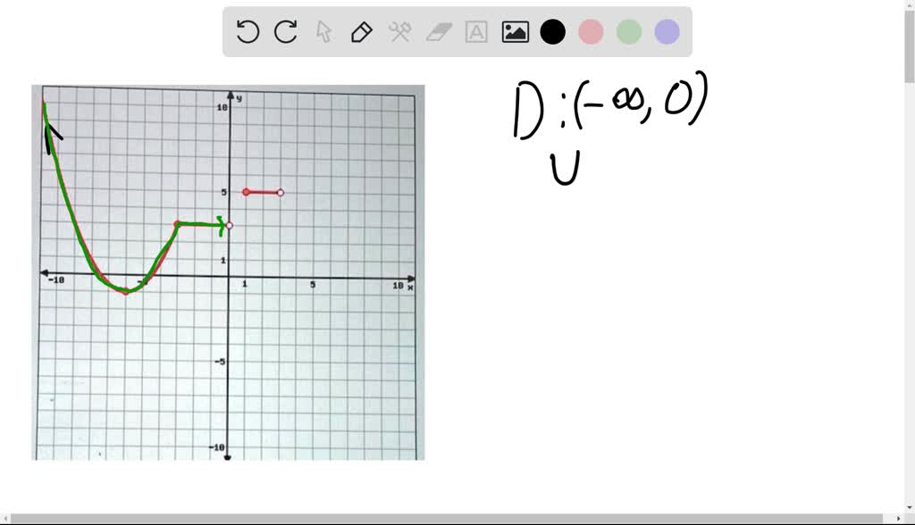915x525 pixels.
Task: Activate the crossed-tools utility icon
Action: coord(399,31)
